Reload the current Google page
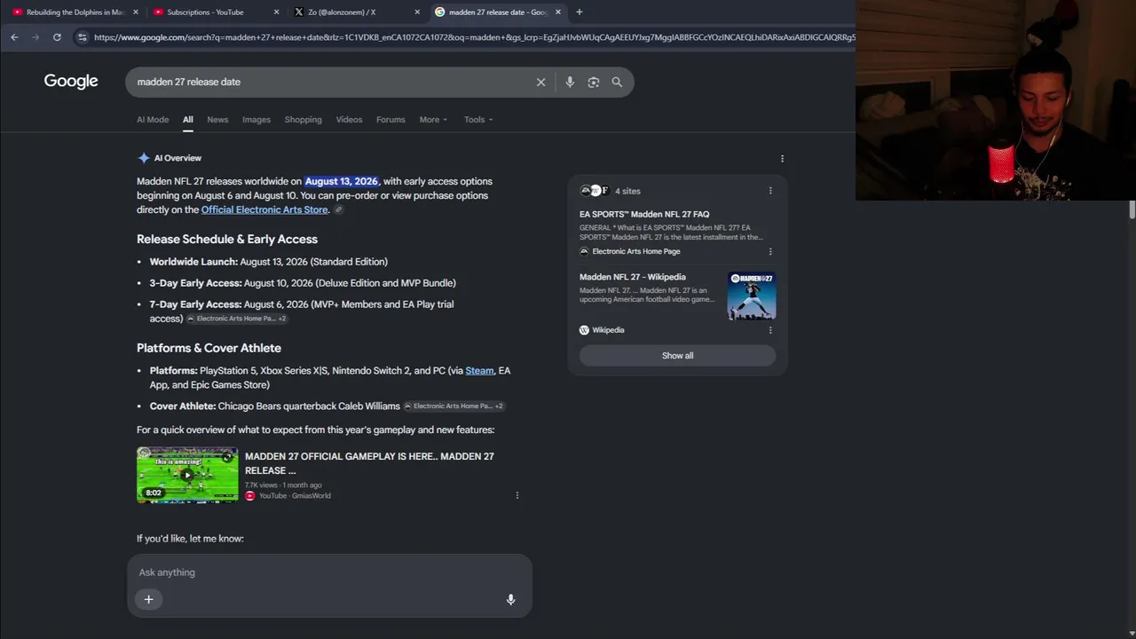The height and width of the screenshot is (639, 1136). point(57,37)
